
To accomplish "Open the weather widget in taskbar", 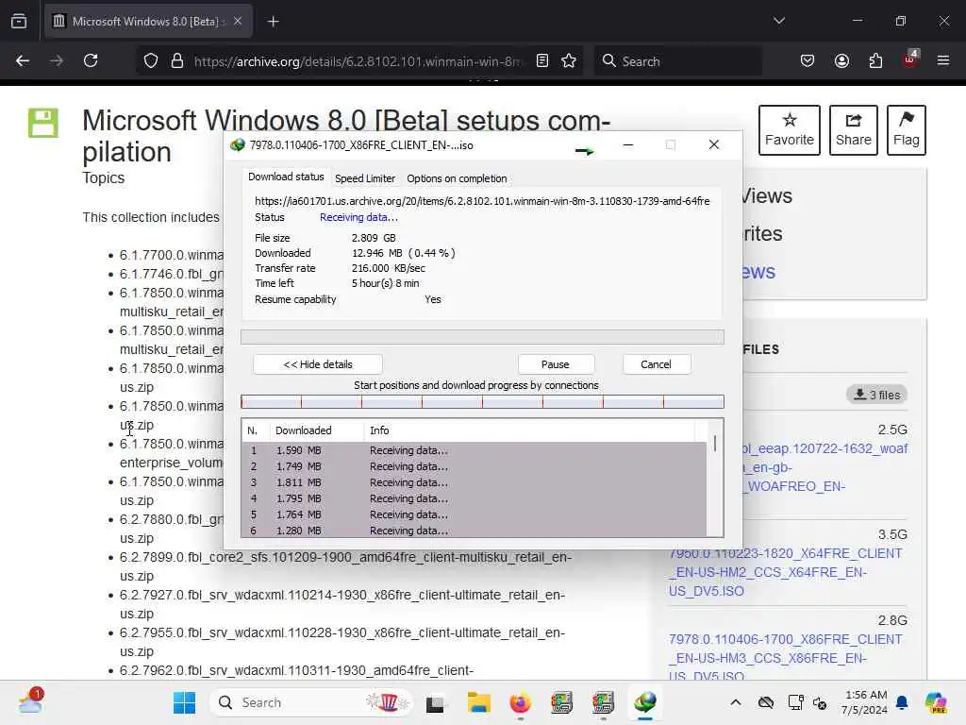I will tap(31, 701).
